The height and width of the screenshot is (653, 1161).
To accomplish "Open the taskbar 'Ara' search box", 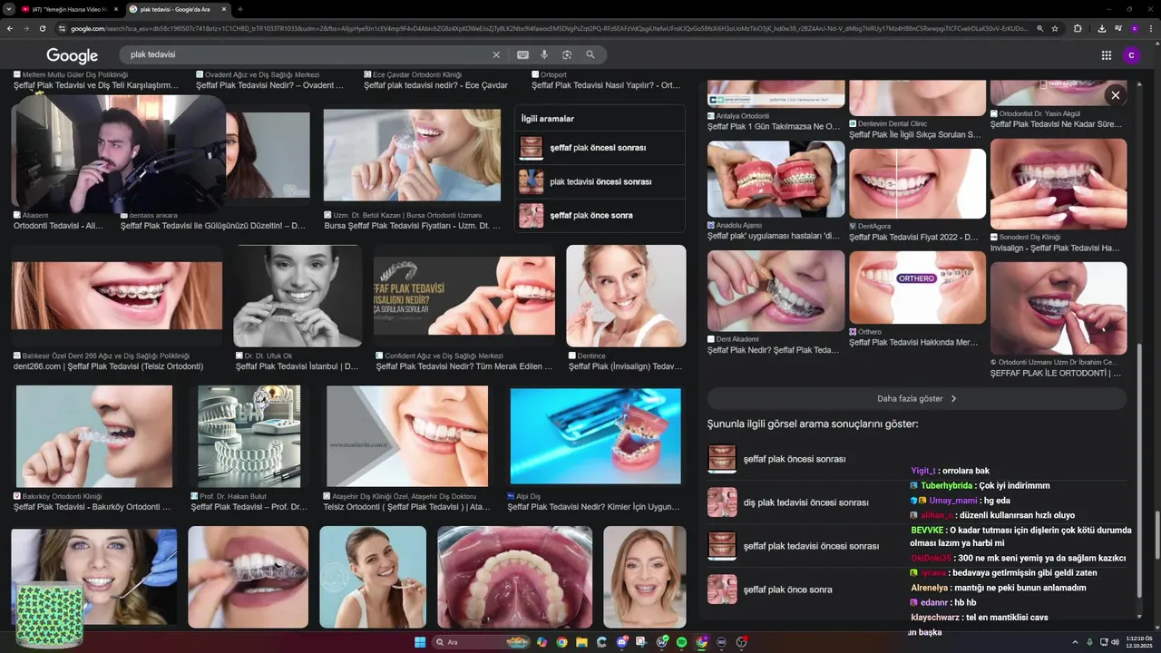I will pyautogui.click(x=481, y=642).
